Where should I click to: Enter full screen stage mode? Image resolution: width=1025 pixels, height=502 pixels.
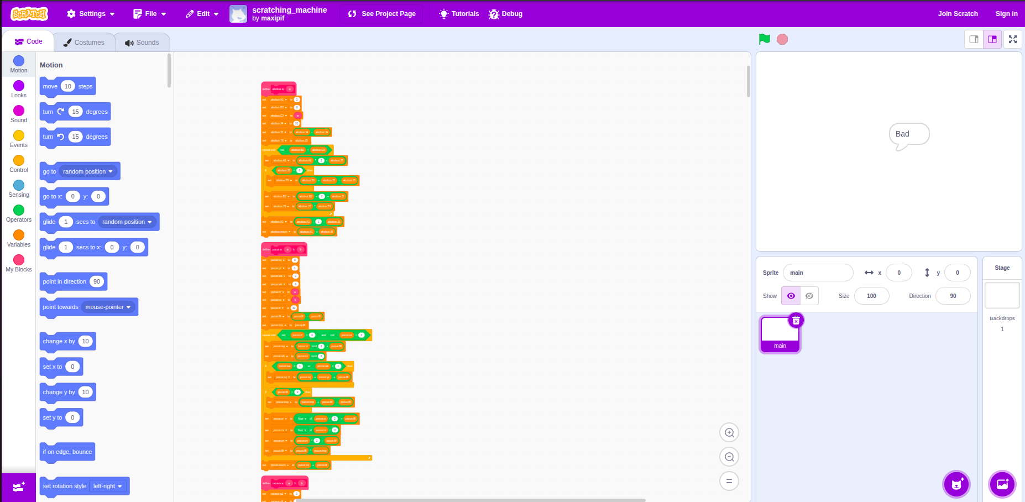pos(1013,39)
